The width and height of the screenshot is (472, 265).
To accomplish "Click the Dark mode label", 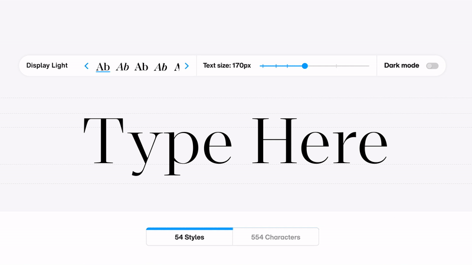I will (x=401, y=66).
